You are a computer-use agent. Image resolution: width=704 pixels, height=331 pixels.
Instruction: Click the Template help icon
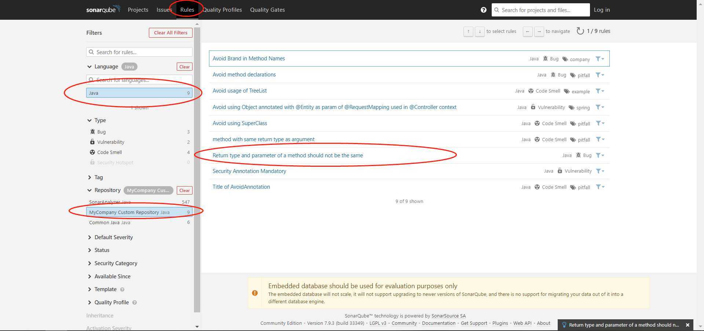tap(122, 289)
